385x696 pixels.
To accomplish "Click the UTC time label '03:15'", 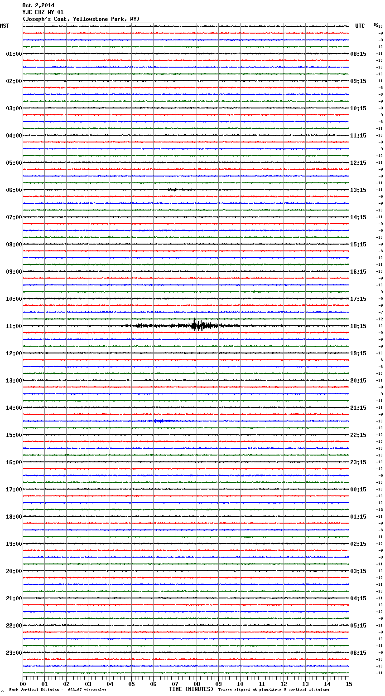I will tap(358, 571).
